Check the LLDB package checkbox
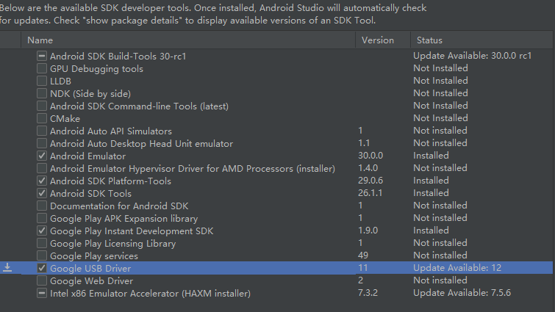This screenshot has height=312, width=555. coord(42,81)
